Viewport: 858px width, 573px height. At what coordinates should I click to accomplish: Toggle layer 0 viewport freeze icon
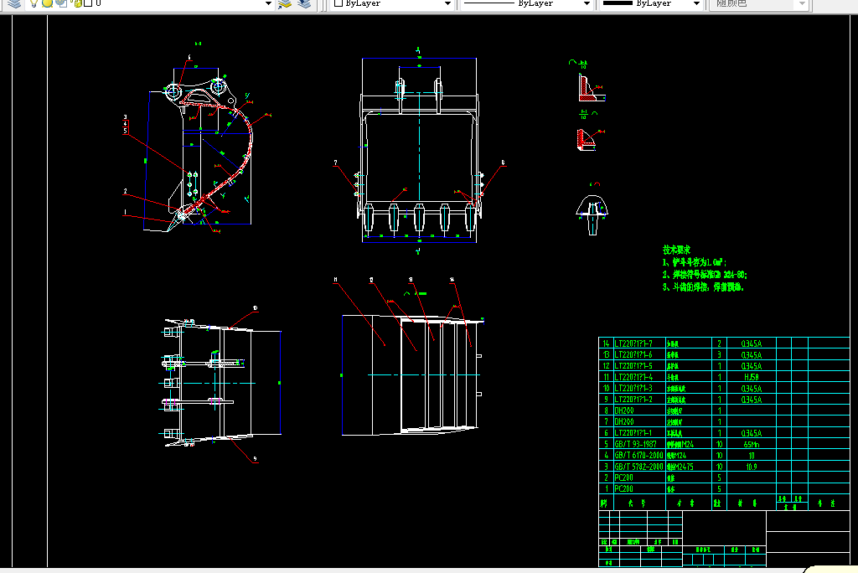click(61, 3)
